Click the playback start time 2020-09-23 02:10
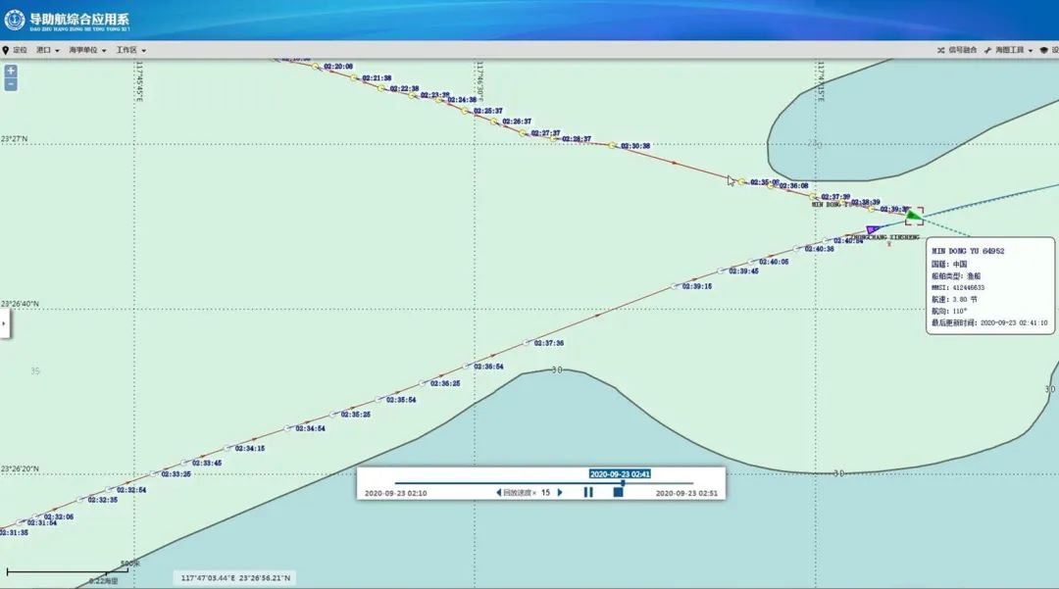 396,493
